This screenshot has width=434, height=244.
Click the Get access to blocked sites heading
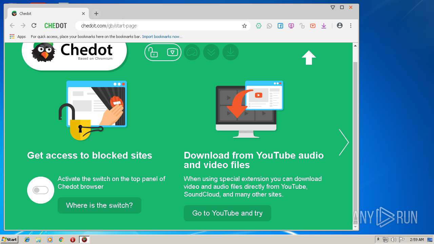[90, 155]
